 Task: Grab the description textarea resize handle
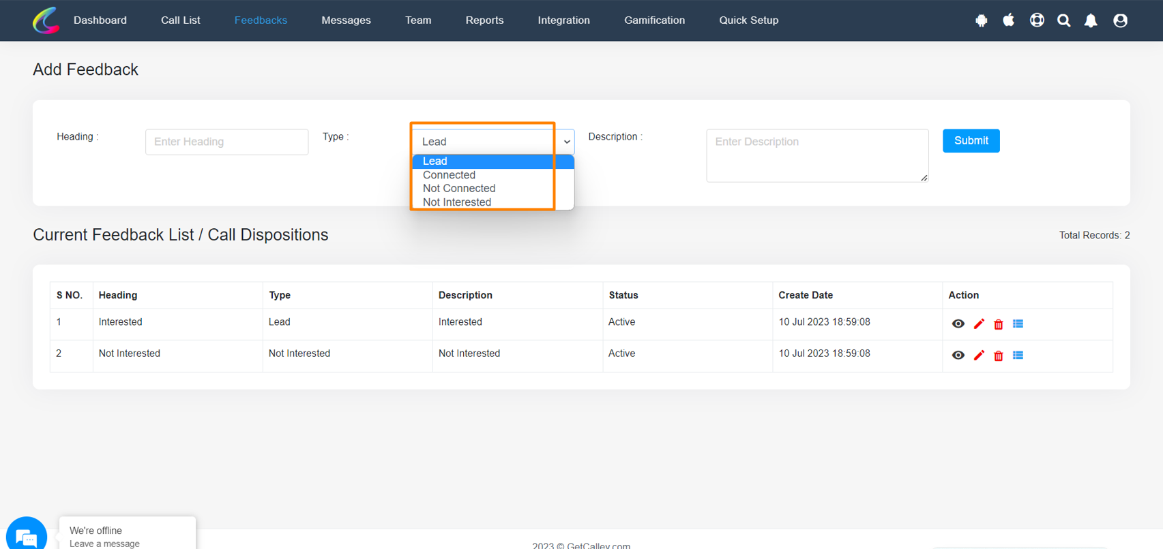pyautogui.click(x=924, y=178)
